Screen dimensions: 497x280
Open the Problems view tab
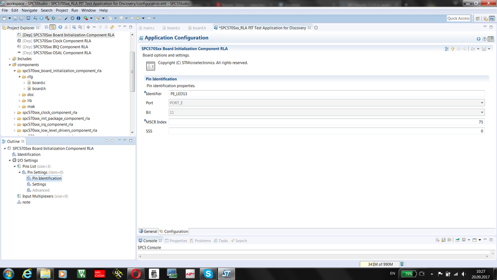(200, 241)
